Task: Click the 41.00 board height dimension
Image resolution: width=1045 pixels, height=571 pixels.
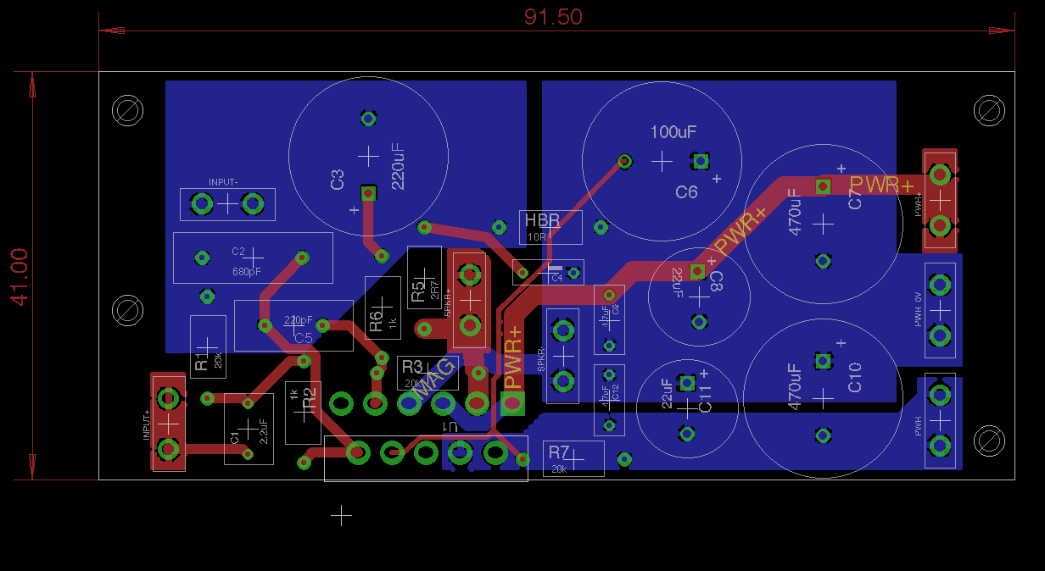Action: pyautogui.click(x=20, y=277)
